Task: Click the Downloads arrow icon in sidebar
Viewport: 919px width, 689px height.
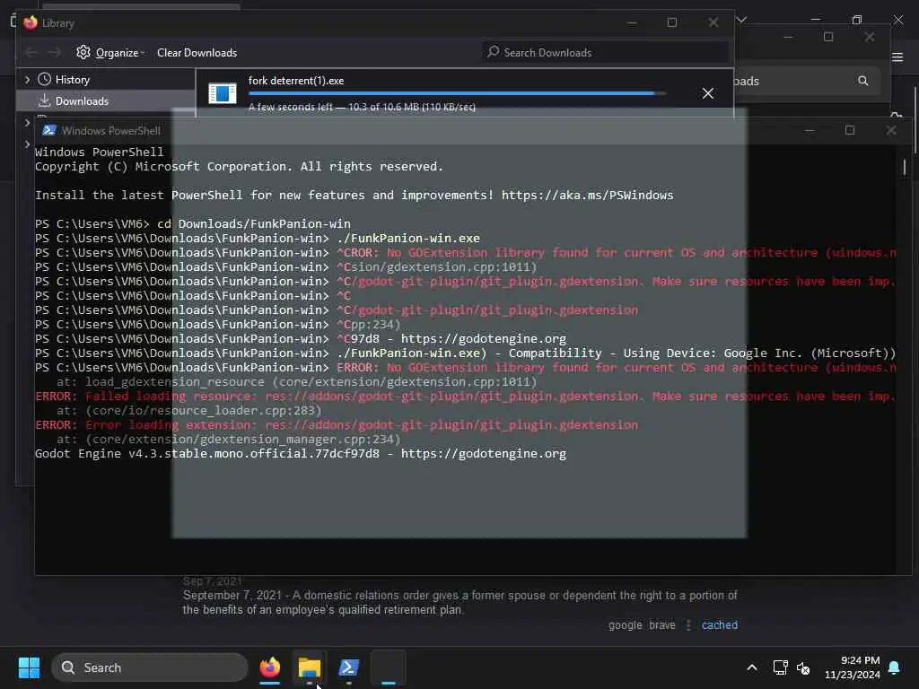Action: 45,100
